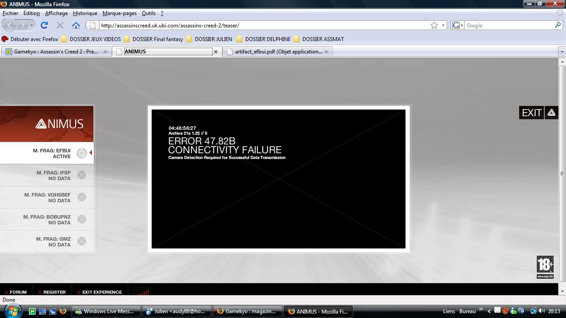566x318 pixels.
Task: Launch uTorrent from the quick launch bar
Action: click(x=32, y=311)
